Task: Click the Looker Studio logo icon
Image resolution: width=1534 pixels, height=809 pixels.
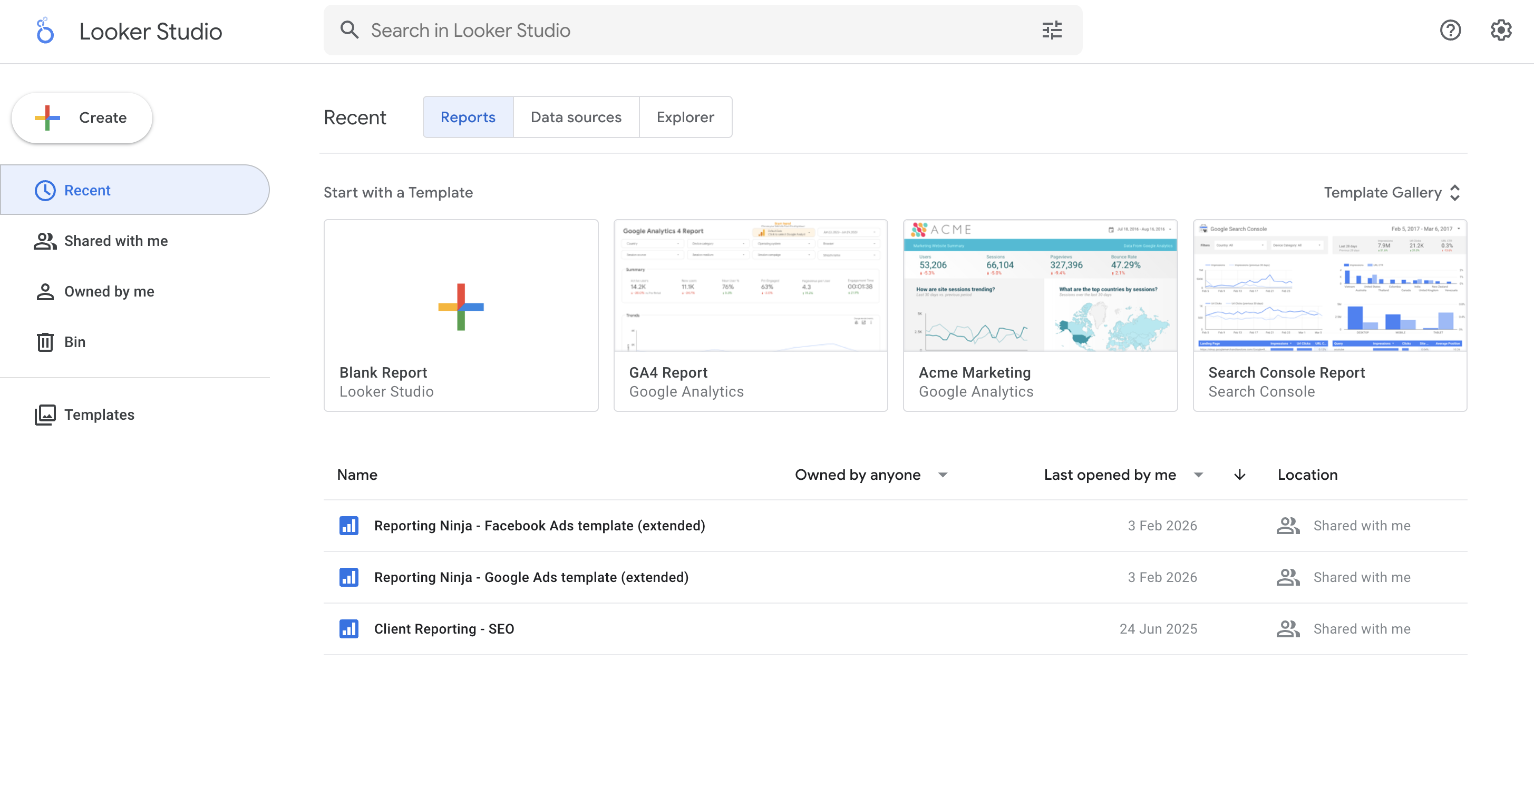Action: [x=45, y=31]
